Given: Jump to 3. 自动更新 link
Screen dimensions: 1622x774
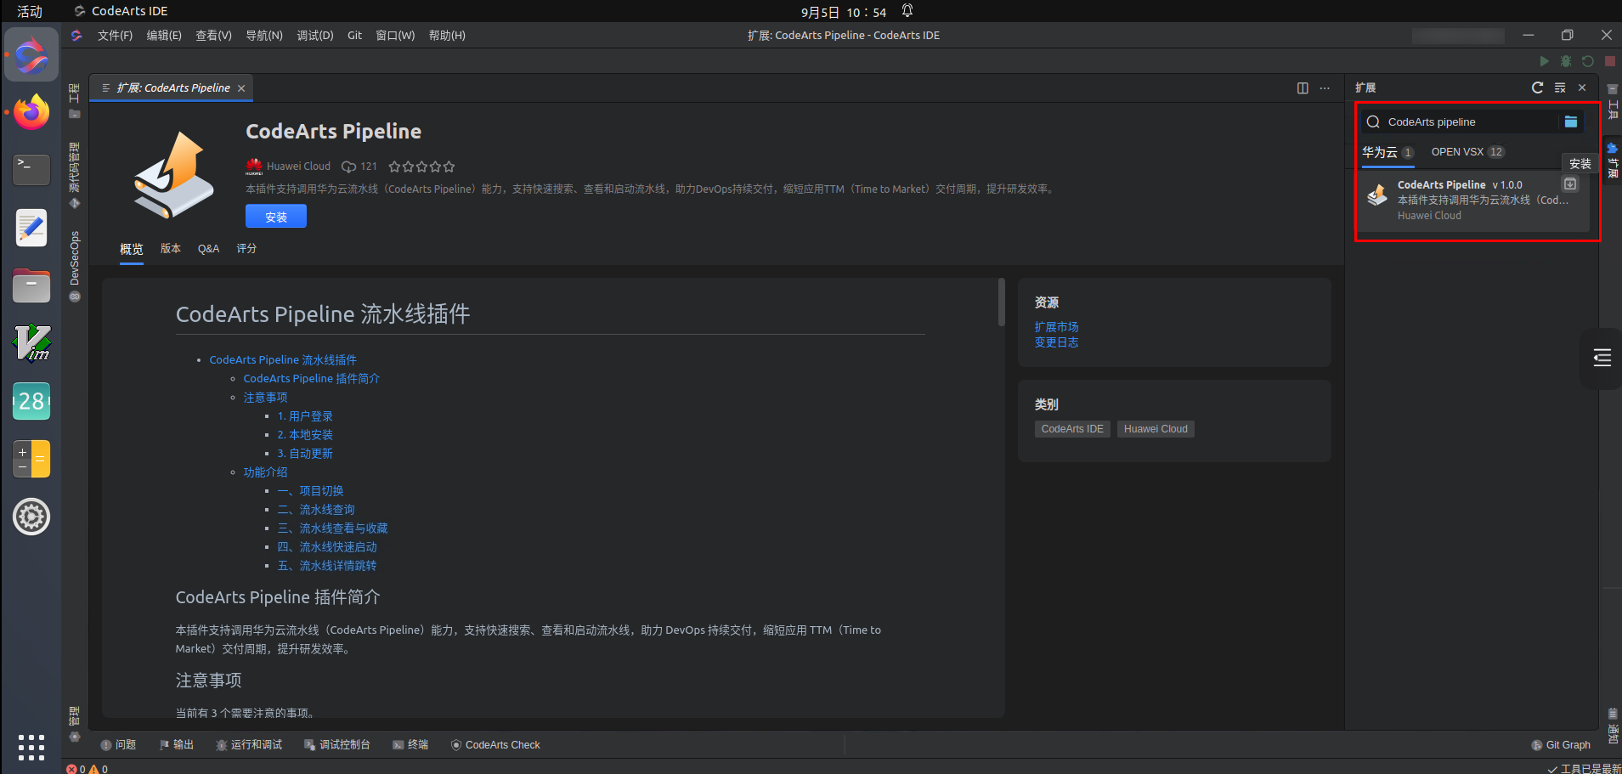Looking at the screenshot, I should 305,454.
